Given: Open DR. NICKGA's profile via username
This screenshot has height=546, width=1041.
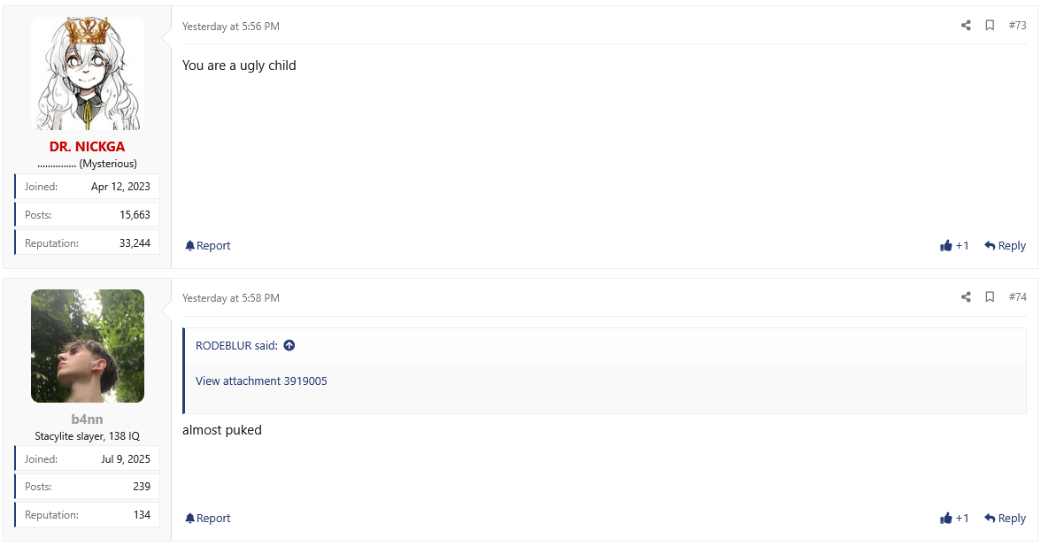Looking at the screenshot, I should click(x=87, y=147).
